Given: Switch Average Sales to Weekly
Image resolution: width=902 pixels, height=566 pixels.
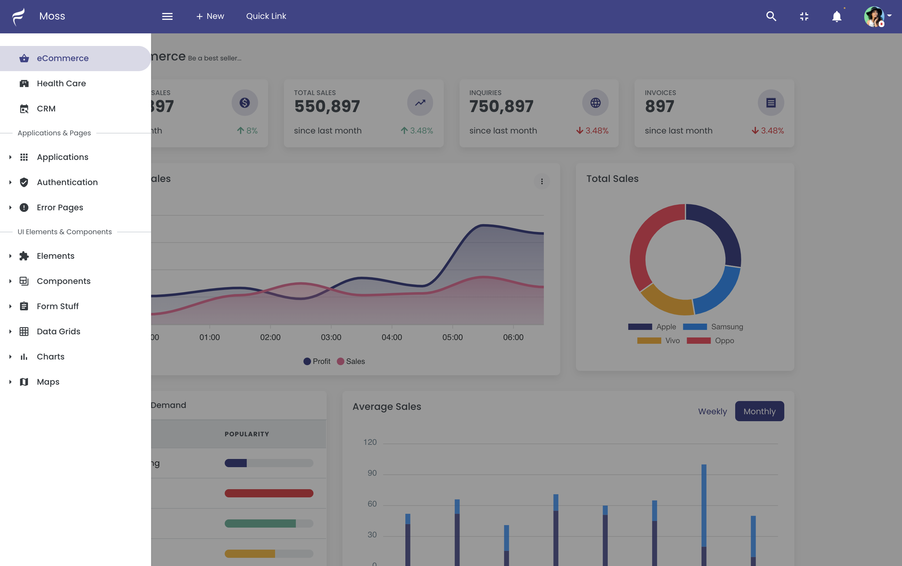Looking at the screenshot, I should coord(712,411).
